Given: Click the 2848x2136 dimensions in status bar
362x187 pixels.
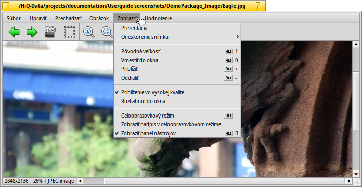Looking at the screenshot, I should [17, 181].
